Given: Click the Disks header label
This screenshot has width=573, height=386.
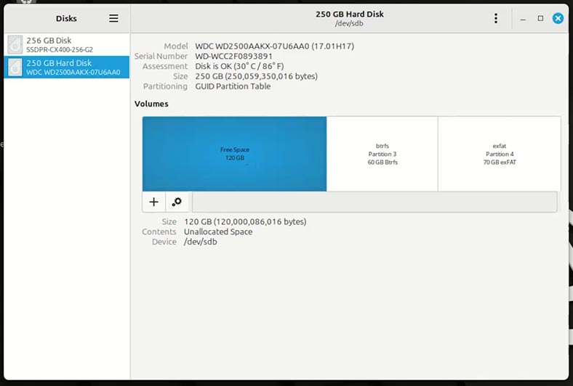Looking at the screenshot, I should tap(66, 19).
